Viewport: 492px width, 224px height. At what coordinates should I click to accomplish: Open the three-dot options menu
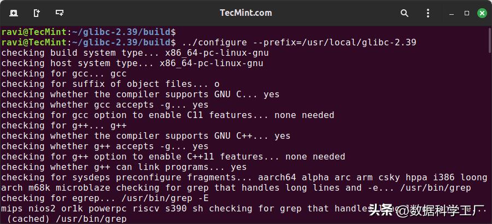(428, 13)
